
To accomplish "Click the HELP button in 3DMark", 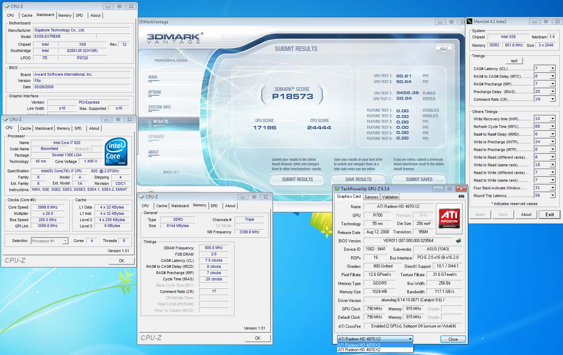I will pyautogui.click(x=444, y=49).
